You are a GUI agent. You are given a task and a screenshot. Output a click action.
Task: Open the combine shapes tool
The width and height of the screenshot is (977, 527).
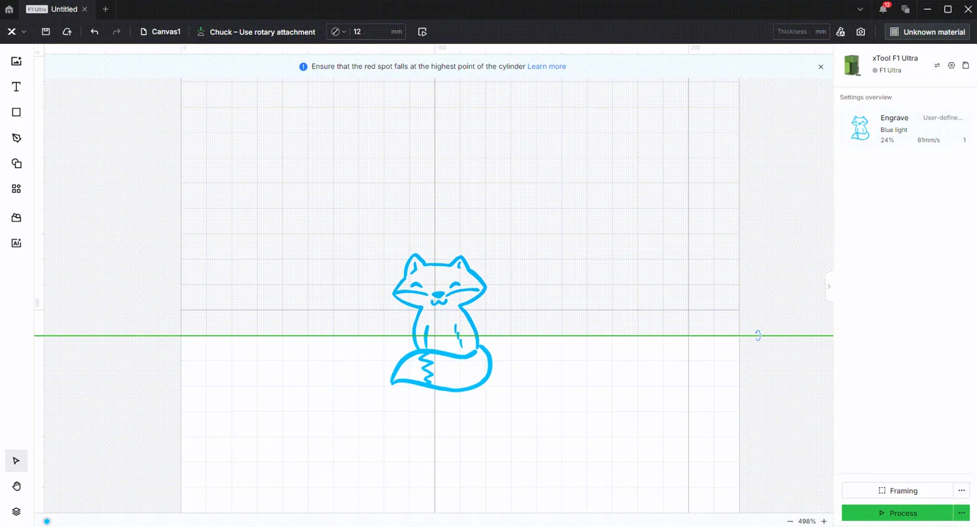pyautogui.click(x=16, y=163)
